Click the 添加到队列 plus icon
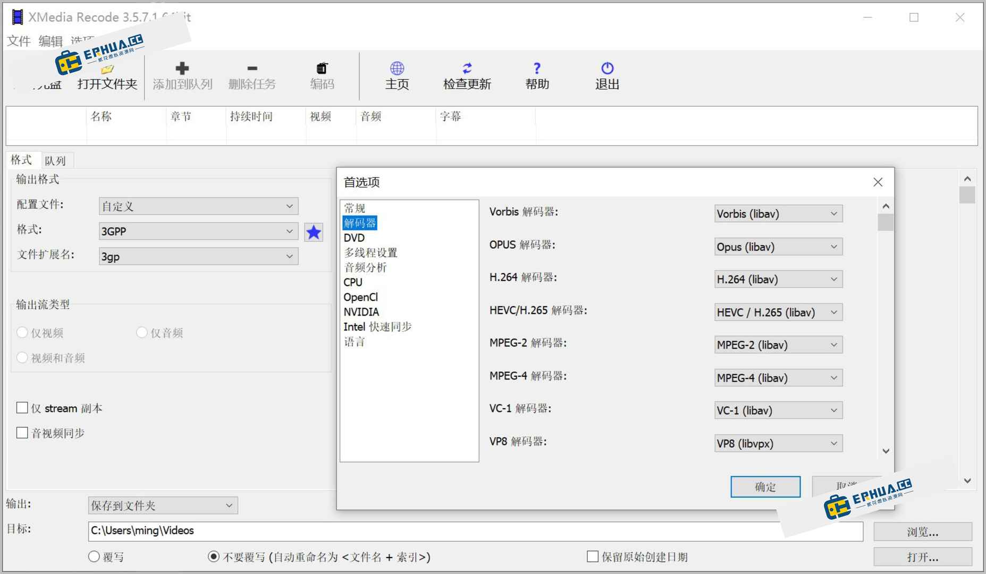 click(182, 69)
